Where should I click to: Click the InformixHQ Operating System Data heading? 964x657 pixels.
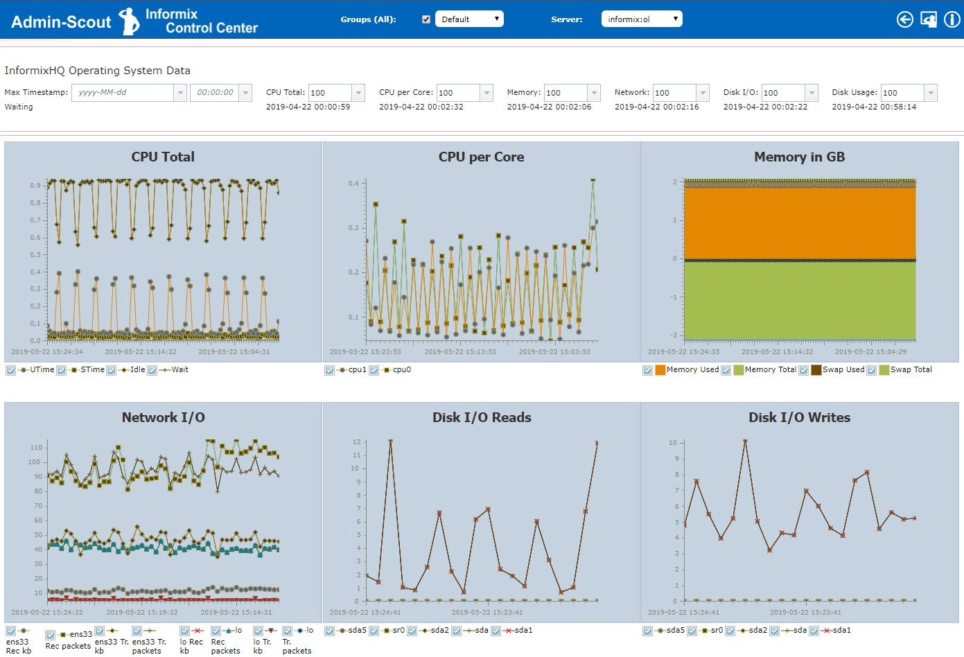coord(97,71)
